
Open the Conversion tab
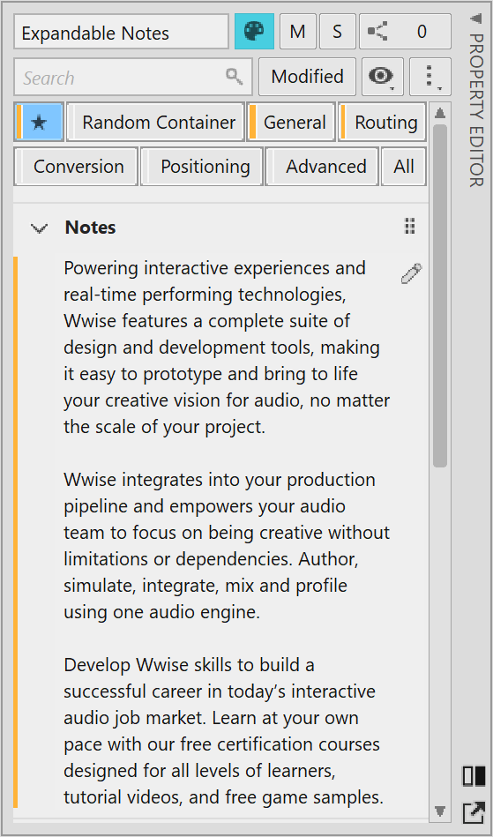point(76,167)
